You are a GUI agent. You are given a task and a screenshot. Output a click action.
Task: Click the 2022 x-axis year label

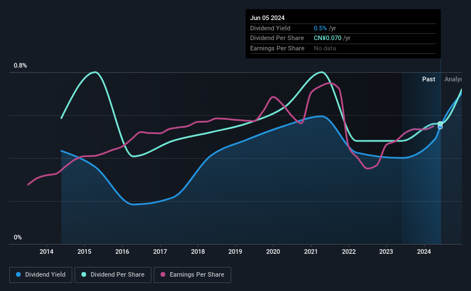(349, 251)
